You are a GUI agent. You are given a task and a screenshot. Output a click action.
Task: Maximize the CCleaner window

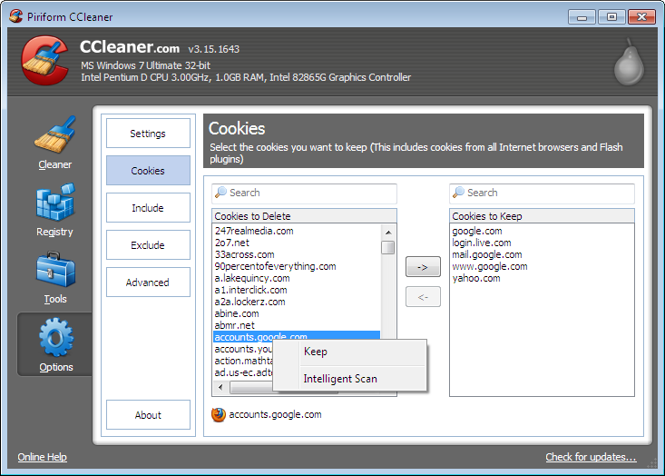click(611, 17)
